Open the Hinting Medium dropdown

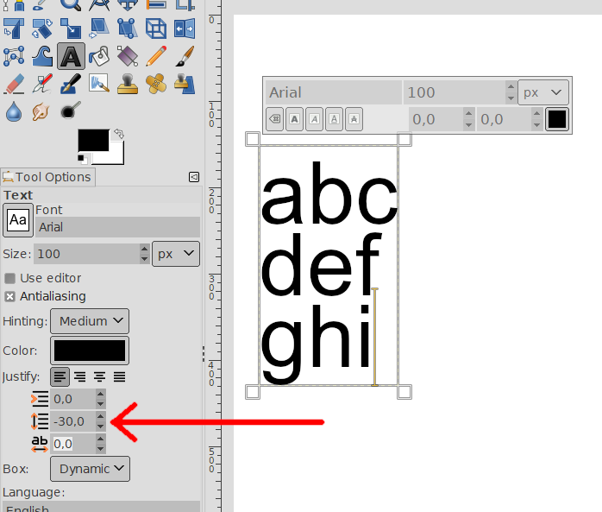[x=90, y=321]
